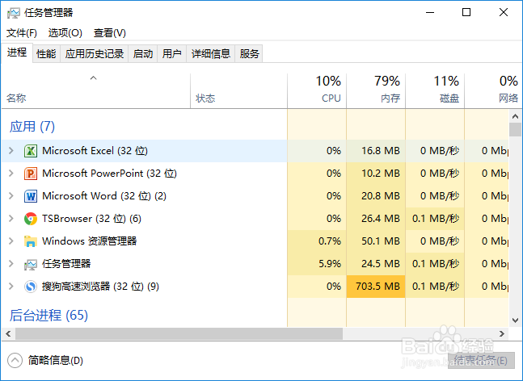Expand the Microsoft Word process group
Viewport: 523px width, 381px height.
point(11,196)
